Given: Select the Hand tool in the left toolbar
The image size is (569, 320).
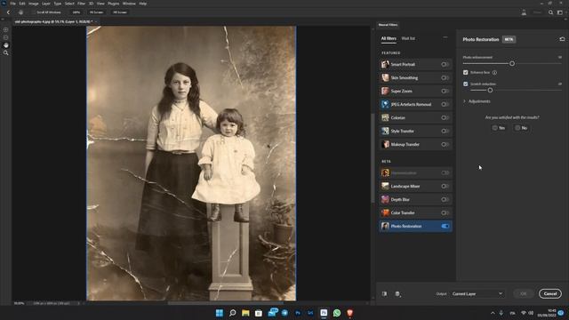Looking at the screenshot, I should [x=6, y=45].
